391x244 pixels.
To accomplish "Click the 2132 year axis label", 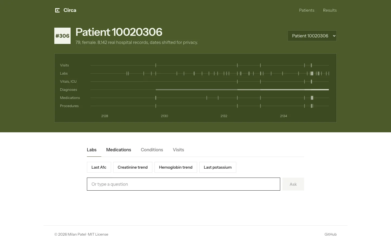I will [x=224, y=116].
